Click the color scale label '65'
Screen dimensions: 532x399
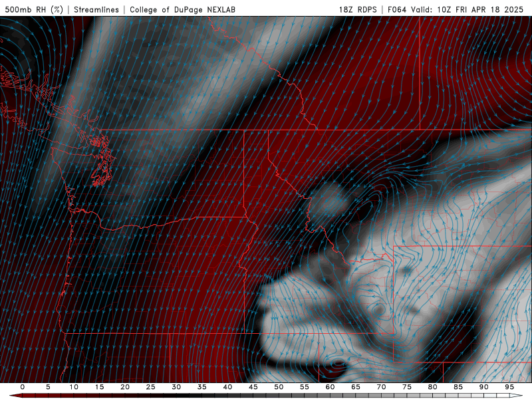356,387
